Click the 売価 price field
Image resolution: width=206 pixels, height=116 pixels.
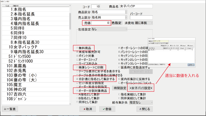click(100, 23)
